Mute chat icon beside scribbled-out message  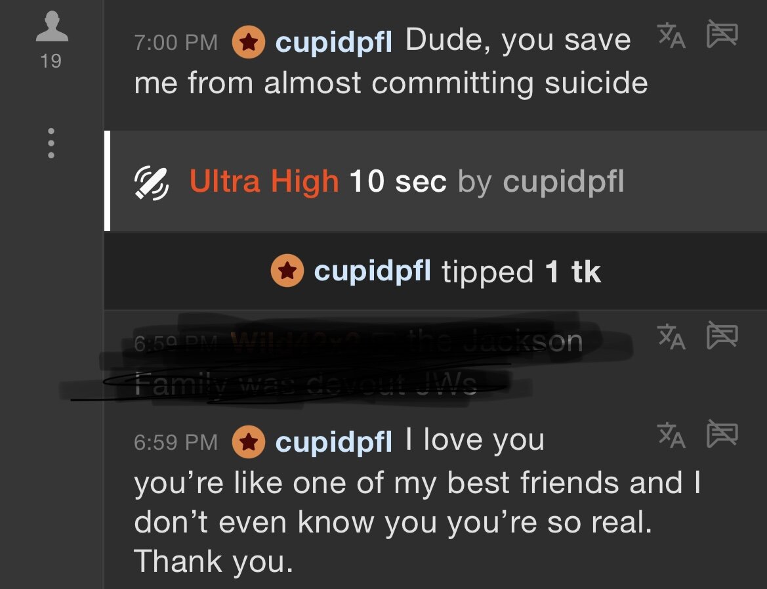(722, 336)
